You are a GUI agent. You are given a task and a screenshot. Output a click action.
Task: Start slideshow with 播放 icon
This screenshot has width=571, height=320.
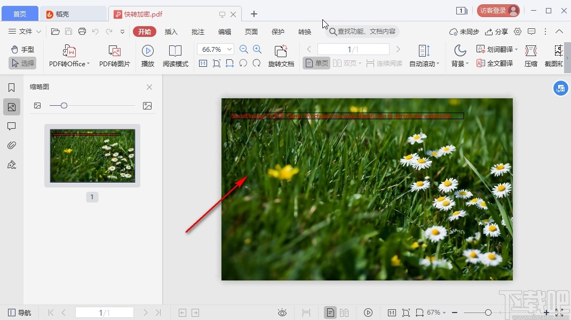coord(148,51)
